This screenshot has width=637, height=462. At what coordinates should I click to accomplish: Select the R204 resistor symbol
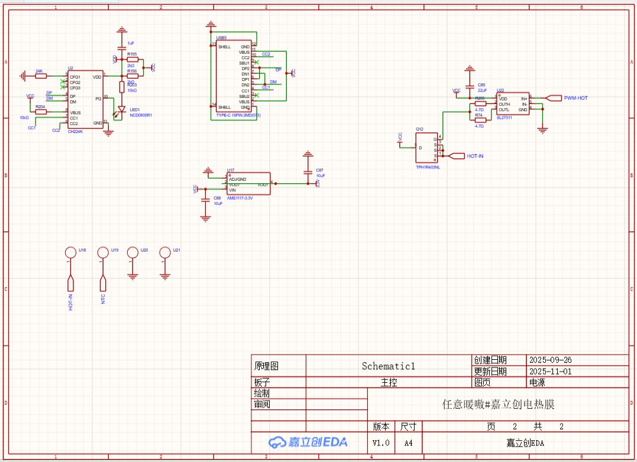pyautogui.click(x=41, y=112)
